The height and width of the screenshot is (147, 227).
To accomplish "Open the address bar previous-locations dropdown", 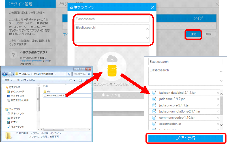I will (x=65, y=74).
